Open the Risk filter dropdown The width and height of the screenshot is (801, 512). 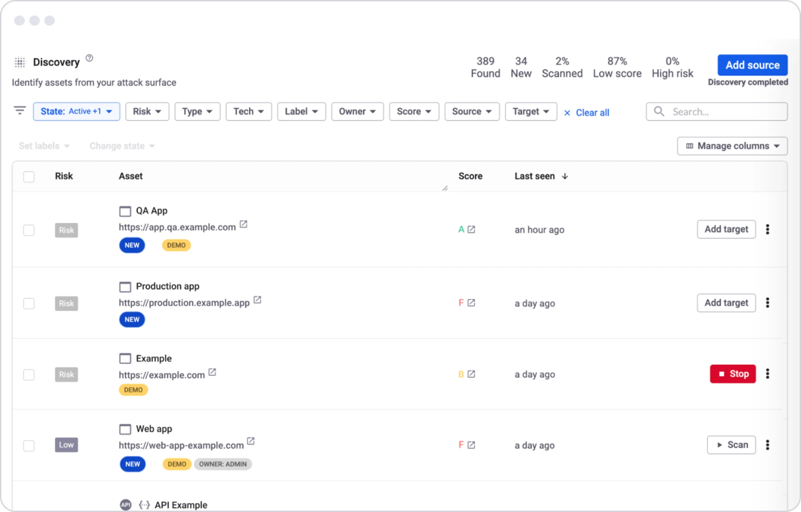point(147,111)
